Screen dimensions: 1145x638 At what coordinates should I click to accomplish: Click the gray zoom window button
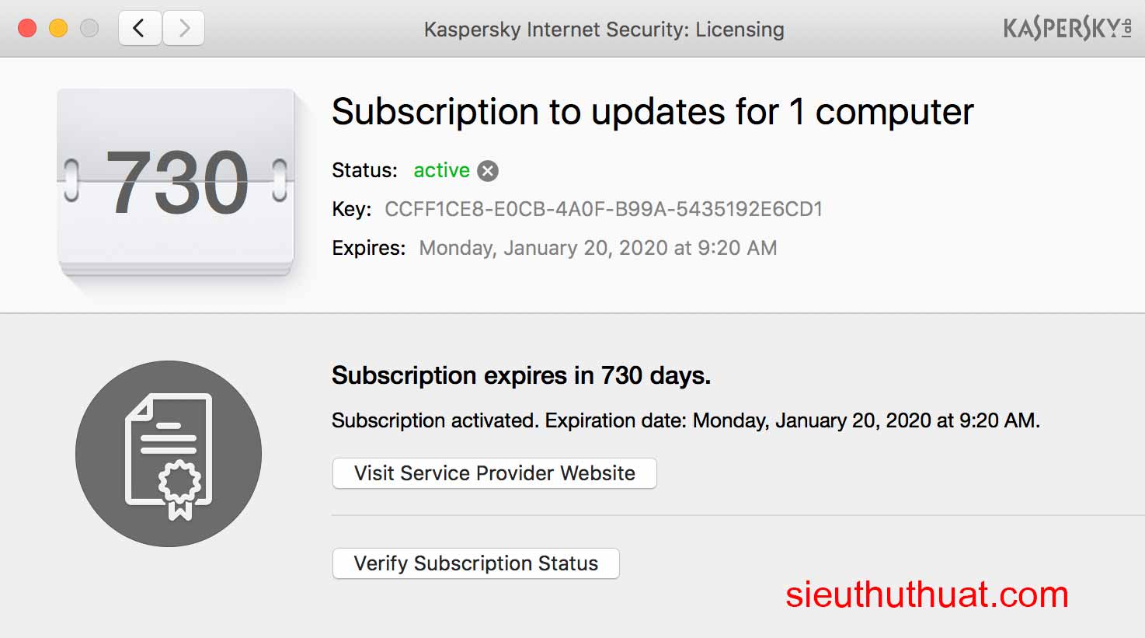tap(89, 29)
